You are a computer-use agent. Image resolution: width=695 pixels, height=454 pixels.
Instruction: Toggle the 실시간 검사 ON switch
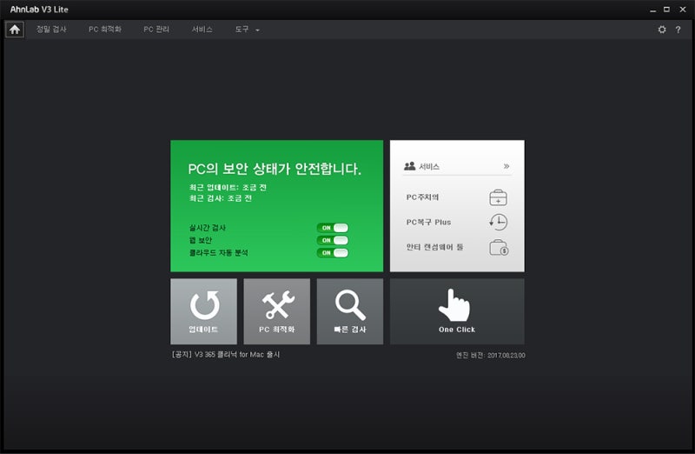333,228
